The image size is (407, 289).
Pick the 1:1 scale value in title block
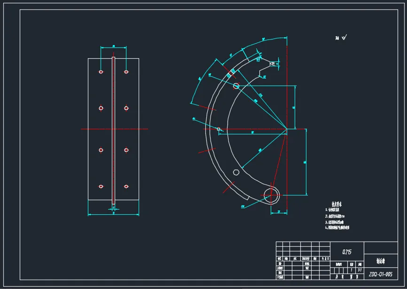click(x=360, y=270)
